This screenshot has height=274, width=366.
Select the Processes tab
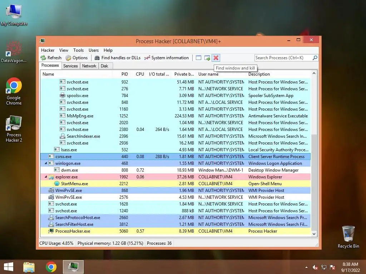click(50, 65)
